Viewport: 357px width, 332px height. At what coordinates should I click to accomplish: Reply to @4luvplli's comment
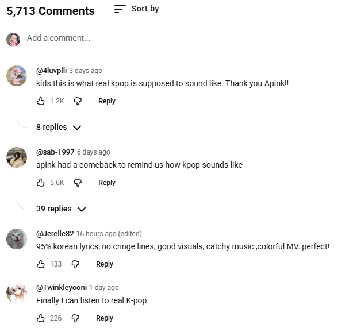[107, 101]
